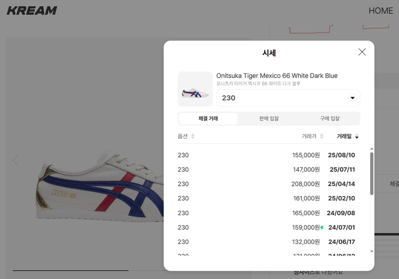Screen dimensions: 399x279
Task: Sort by 거래일 column
Action: coord(348,136)
